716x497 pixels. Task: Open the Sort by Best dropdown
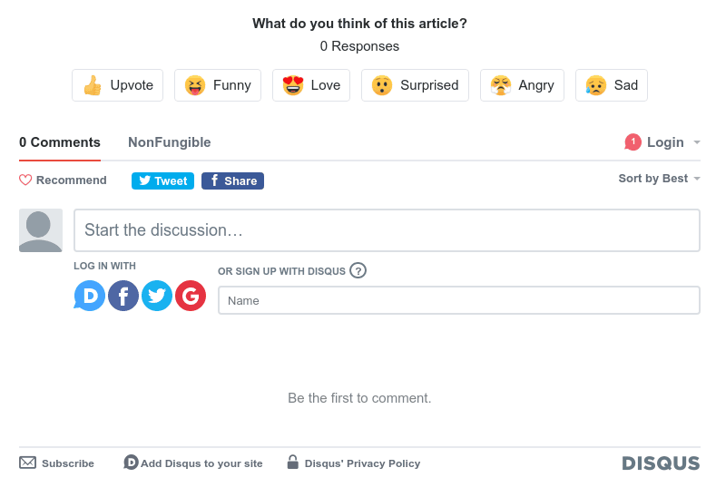659,179
